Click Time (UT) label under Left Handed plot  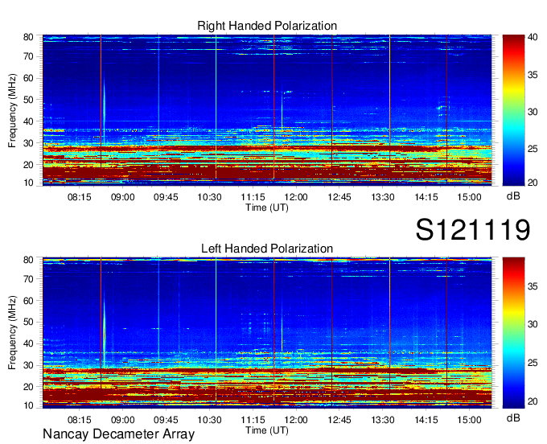pyautogui.click(x=267, y=430)
